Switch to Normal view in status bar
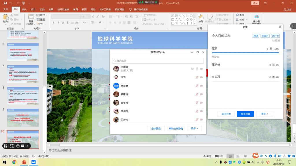This screenshot has width=296, height=166. click(x=230, y=156)
